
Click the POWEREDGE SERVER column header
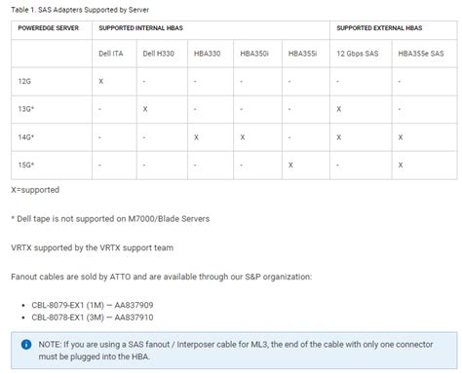point(49,28)
